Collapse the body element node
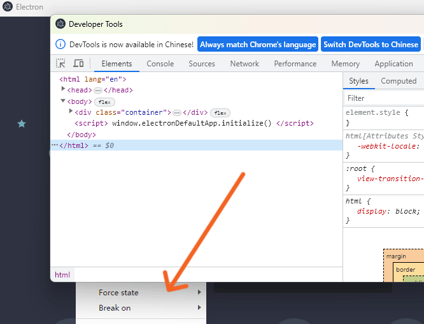Viewport: 424px width, 324px height. (63, 101)
